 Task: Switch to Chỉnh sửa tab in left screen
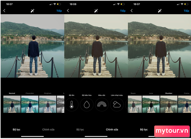[48, 129]
